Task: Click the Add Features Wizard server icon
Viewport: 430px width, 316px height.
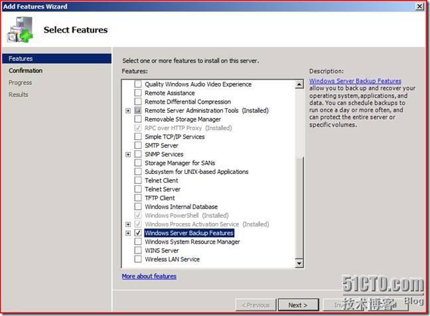Action: [x=20, y=30]
